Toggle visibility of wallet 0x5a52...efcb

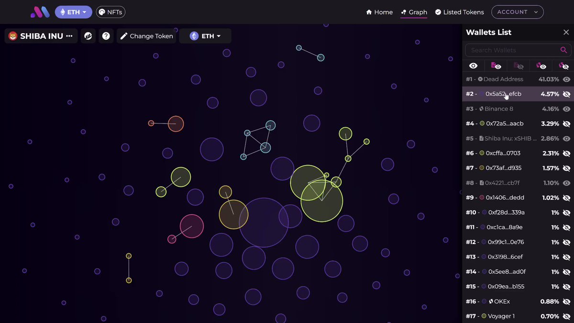(x=567, y=94)
